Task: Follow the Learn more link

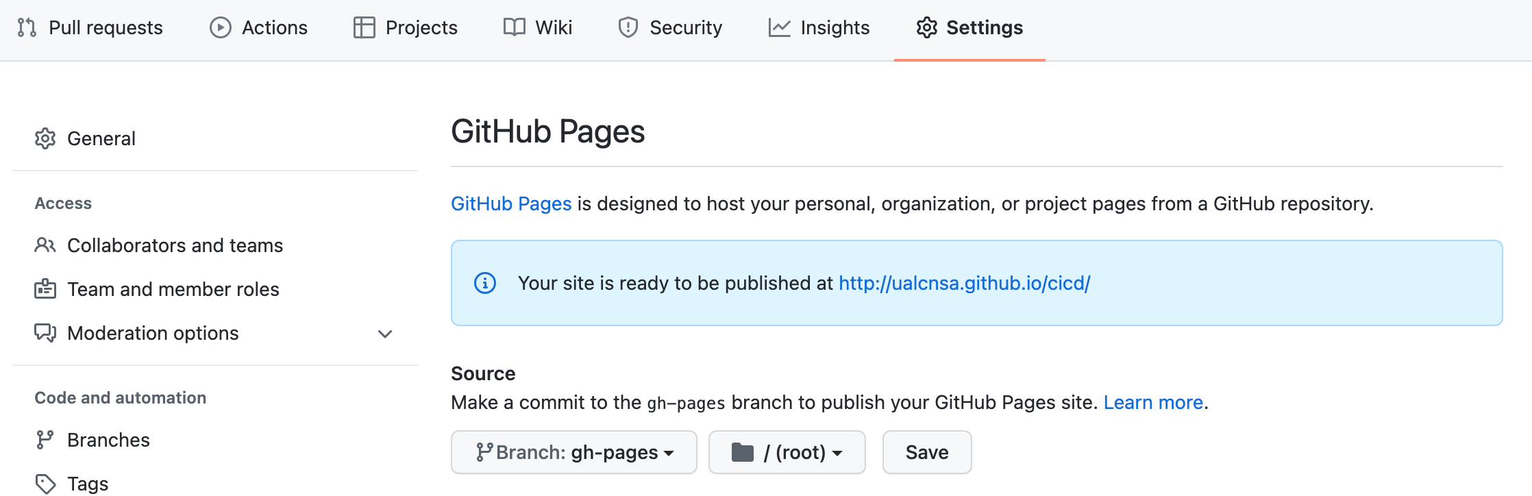Action: pos(1153,402)
